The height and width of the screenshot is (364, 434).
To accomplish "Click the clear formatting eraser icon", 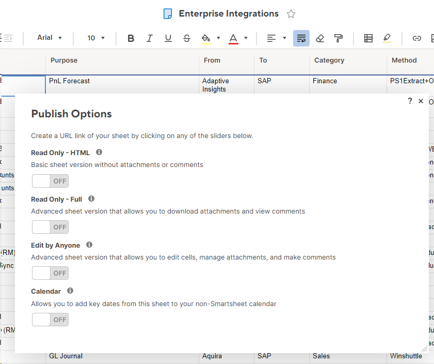I will click(320, 38).
